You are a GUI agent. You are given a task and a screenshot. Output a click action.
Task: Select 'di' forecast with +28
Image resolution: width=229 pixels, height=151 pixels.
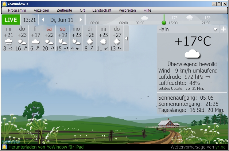point(90,38)
